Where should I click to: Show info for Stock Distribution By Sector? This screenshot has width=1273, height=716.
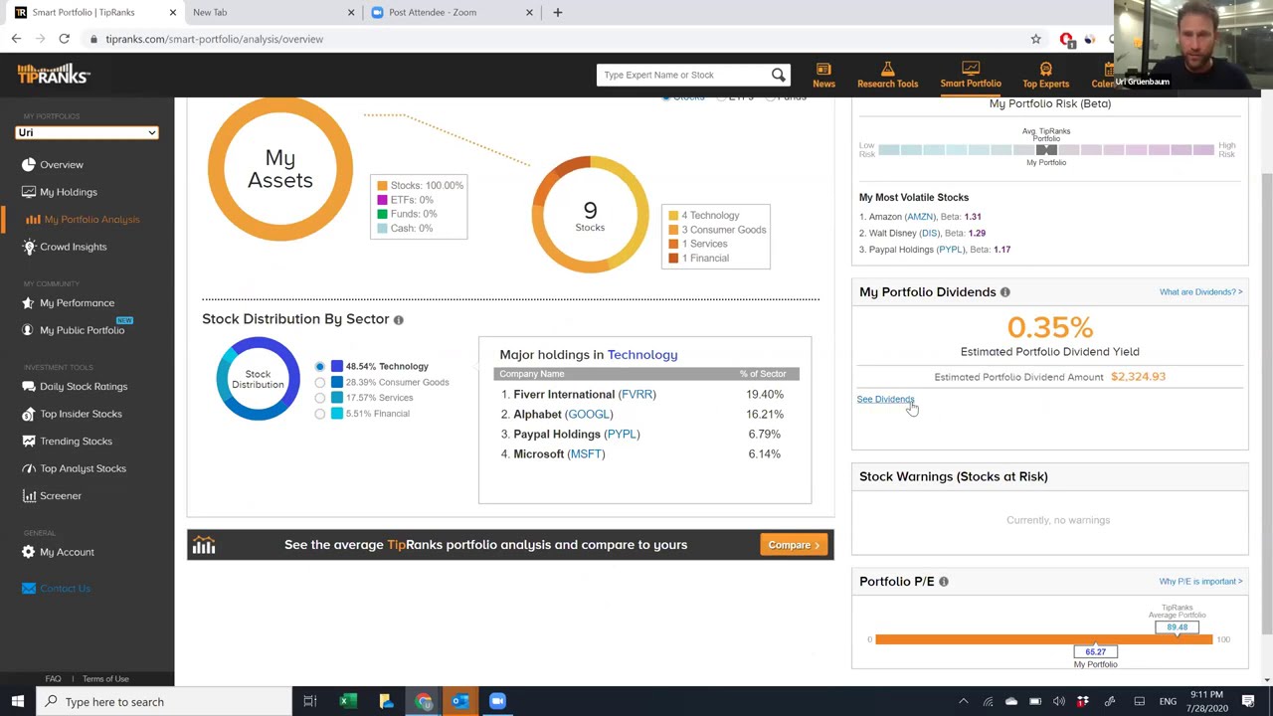pyautogui.click(x=399, y=319)
